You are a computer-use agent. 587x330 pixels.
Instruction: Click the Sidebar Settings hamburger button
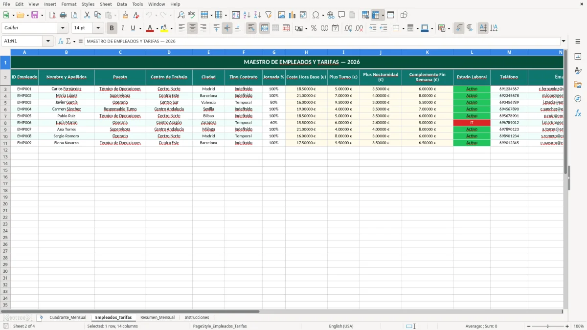coord(578,41)
